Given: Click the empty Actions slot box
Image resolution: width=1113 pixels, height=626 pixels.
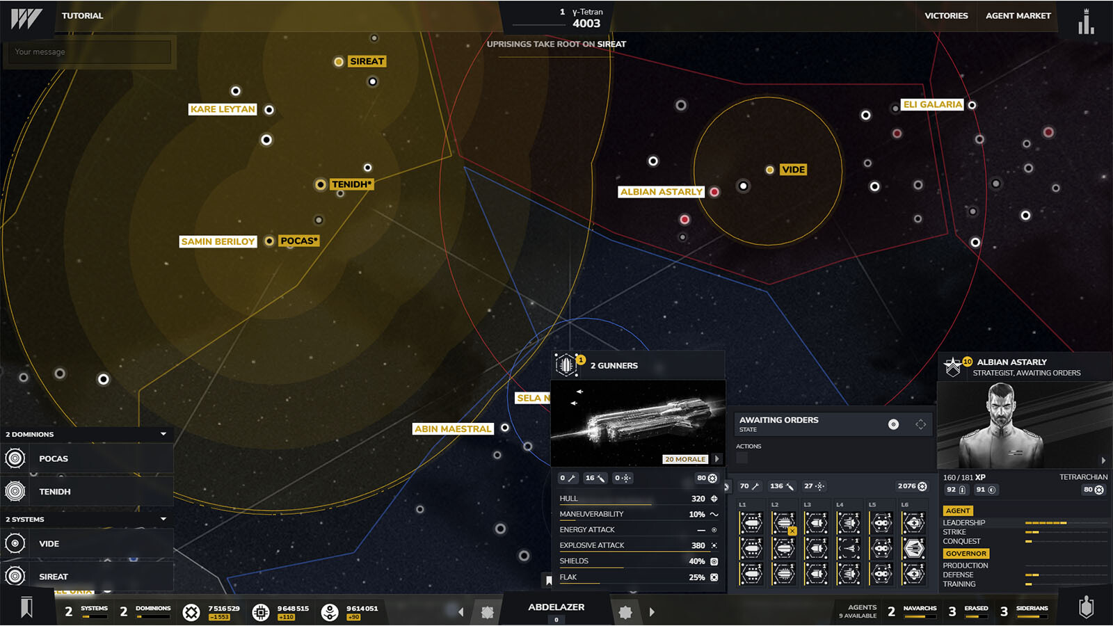Looking at the screenshot, I should pyautogui.click(x=742, y=458).
